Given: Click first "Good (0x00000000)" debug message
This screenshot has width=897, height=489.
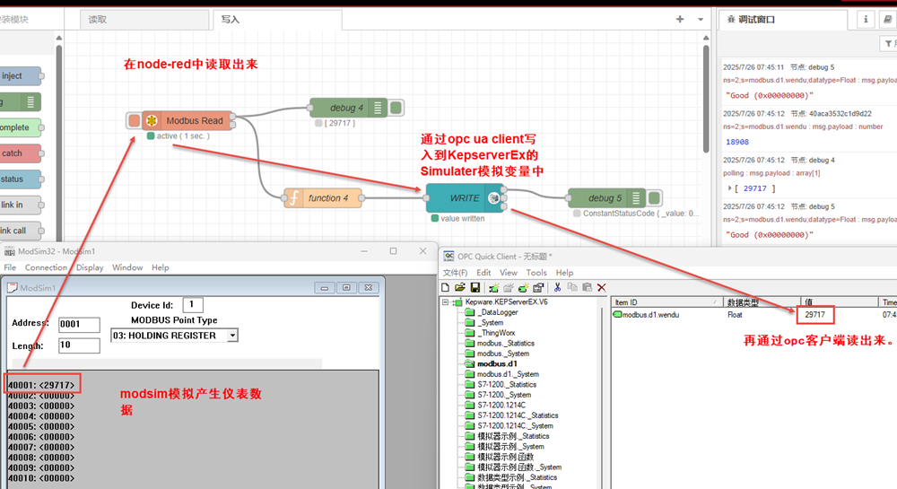Looking at the screenshot, I should (x=770, y=95).
